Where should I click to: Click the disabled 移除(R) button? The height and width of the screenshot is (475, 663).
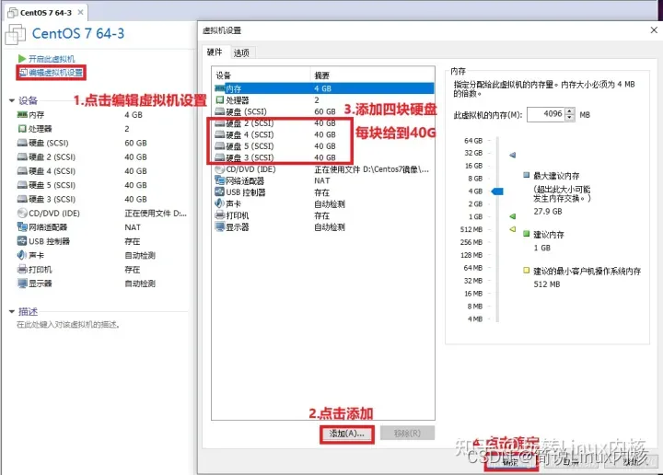[x=407, y=434]
